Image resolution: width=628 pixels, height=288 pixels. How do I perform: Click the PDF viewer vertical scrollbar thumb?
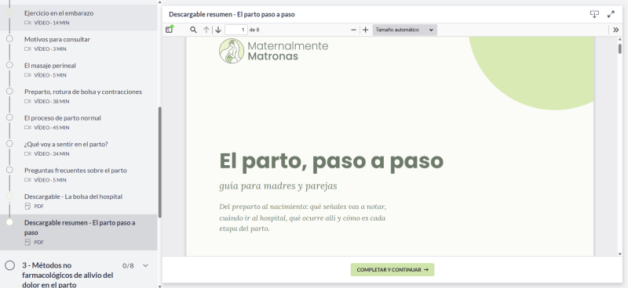(x=620, y=49)
